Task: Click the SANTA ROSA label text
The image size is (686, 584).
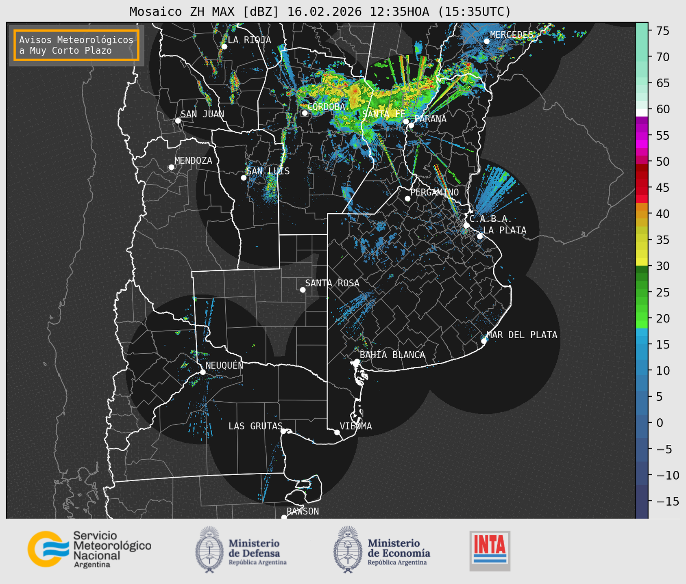Action: pos(332,283)
